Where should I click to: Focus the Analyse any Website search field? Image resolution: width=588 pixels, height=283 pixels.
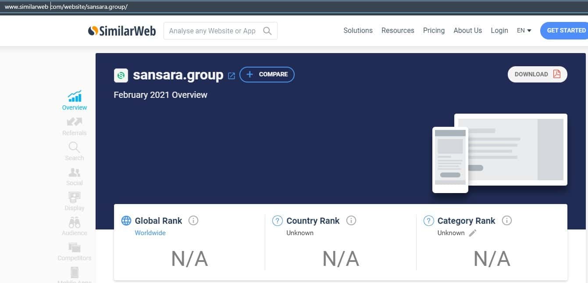tap(212, 31)
